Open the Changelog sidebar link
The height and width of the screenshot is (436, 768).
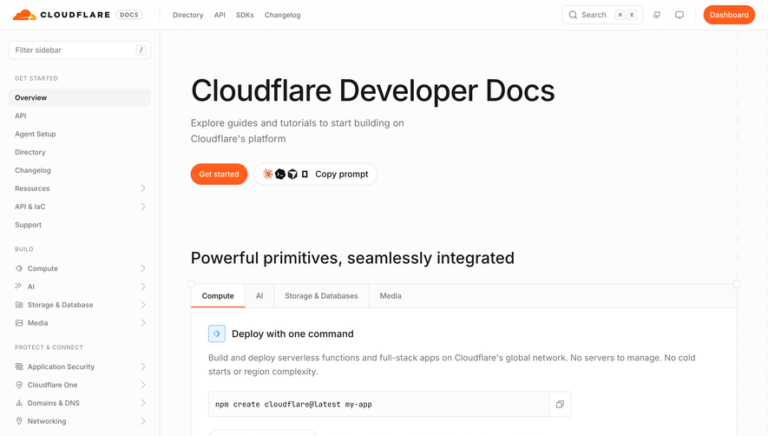click(x=80, y=170)
